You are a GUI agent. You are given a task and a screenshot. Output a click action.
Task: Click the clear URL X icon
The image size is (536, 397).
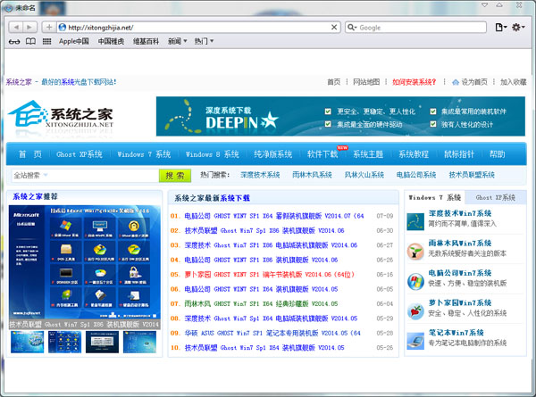pyautogui.click(x=334, y=28)
